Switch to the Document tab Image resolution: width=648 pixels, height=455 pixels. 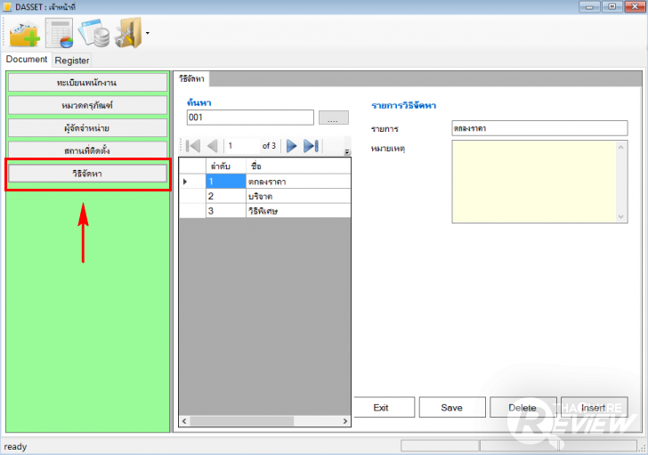click(27, 60)
